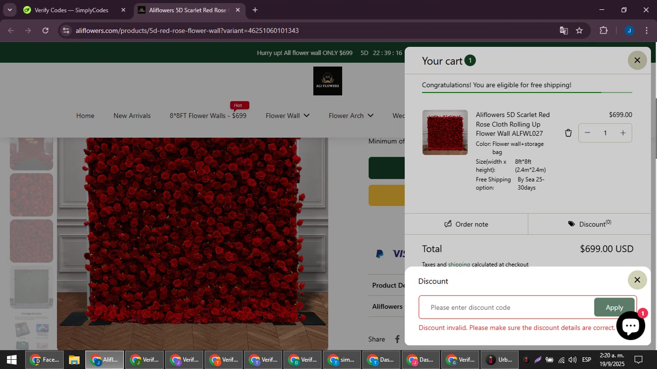
Task: Remove item with trash icon
Action: (568, 133)
